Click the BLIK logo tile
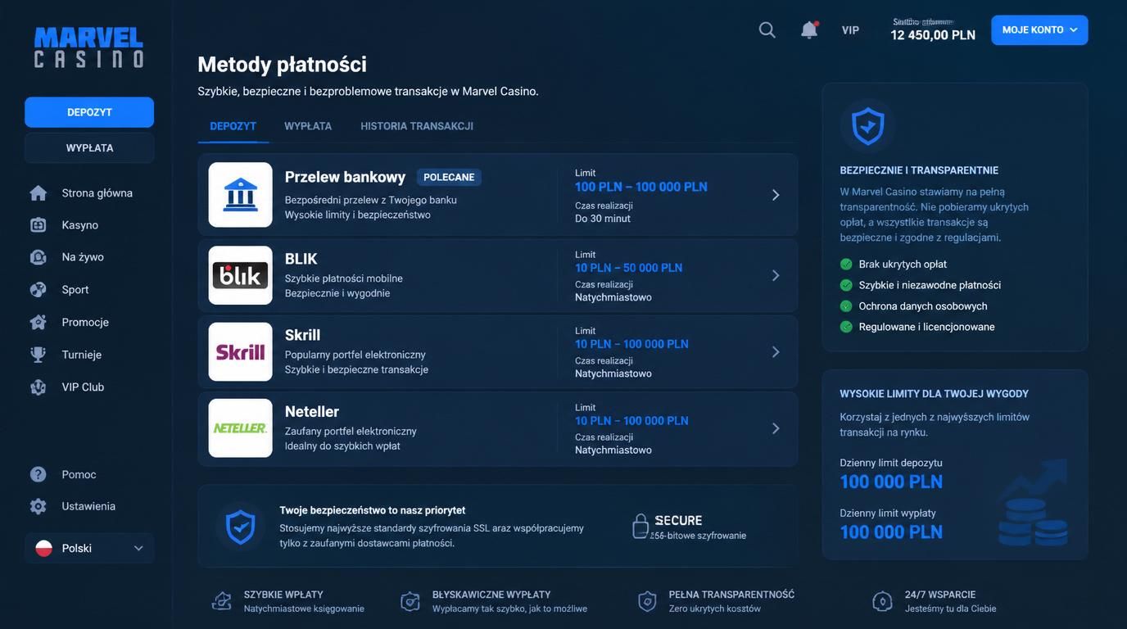The width and height of the screenshot is (1127, 629). pyautogui.click(x=241, y=275)
